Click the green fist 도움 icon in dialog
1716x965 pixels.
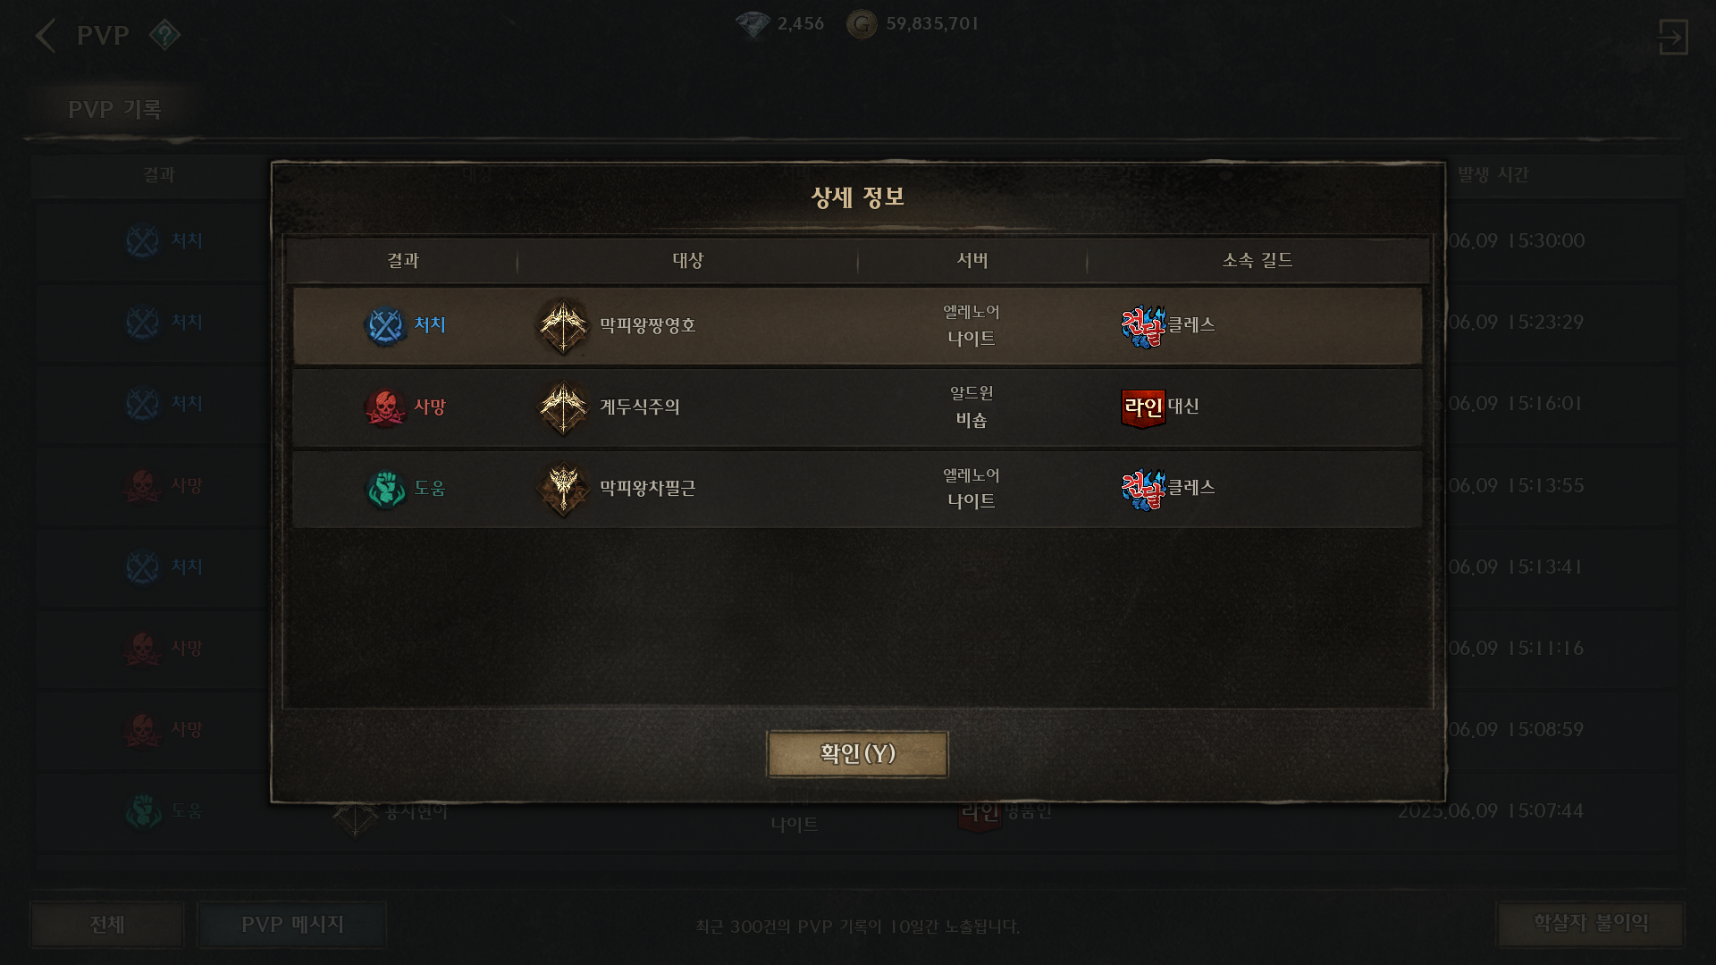(385, 489)
